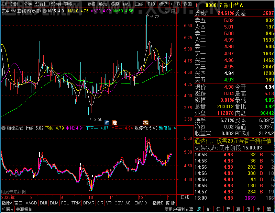The height and width of the screenshot is (213, 275).
Task: Click the minus button to remove panel
Action: [189, 203]
